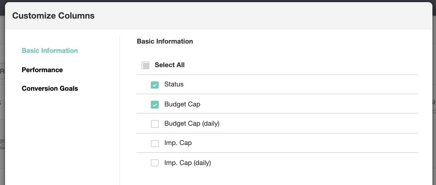
Task: Uncheck the Status checkbox
Action: (155, 85)
